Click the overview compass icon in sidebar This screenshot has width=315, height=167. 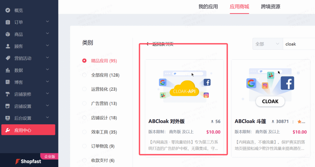(x=8, y=10)
